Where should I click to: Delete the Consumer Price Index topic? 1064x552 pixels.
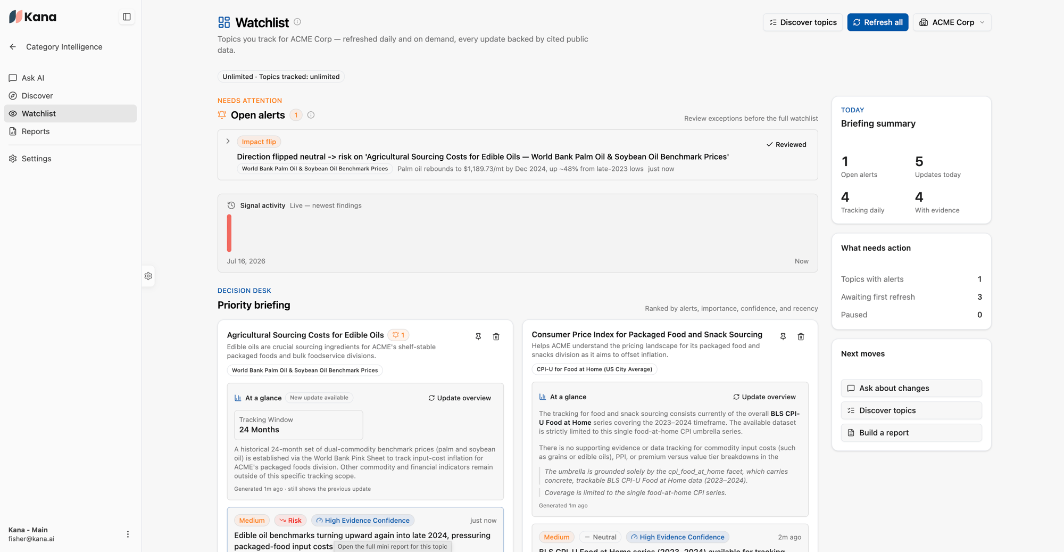[x=801, y=336]
